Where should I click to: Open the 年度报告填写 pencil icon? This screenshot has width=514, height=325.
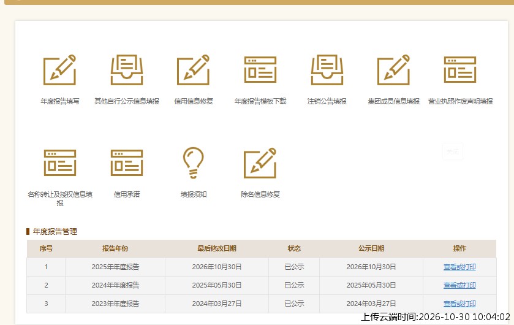tap(59, 69)
